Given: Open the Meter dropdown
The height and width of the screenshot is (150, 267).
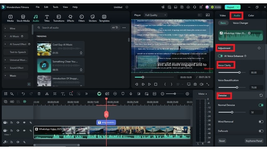Looking at the screenshot, I should point(203,94).
